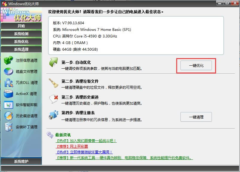The height and width of the screenshot is (172, 240).
Task: Open the 立即修复微软IE重大漏洞 link
Action: point(84,152)
